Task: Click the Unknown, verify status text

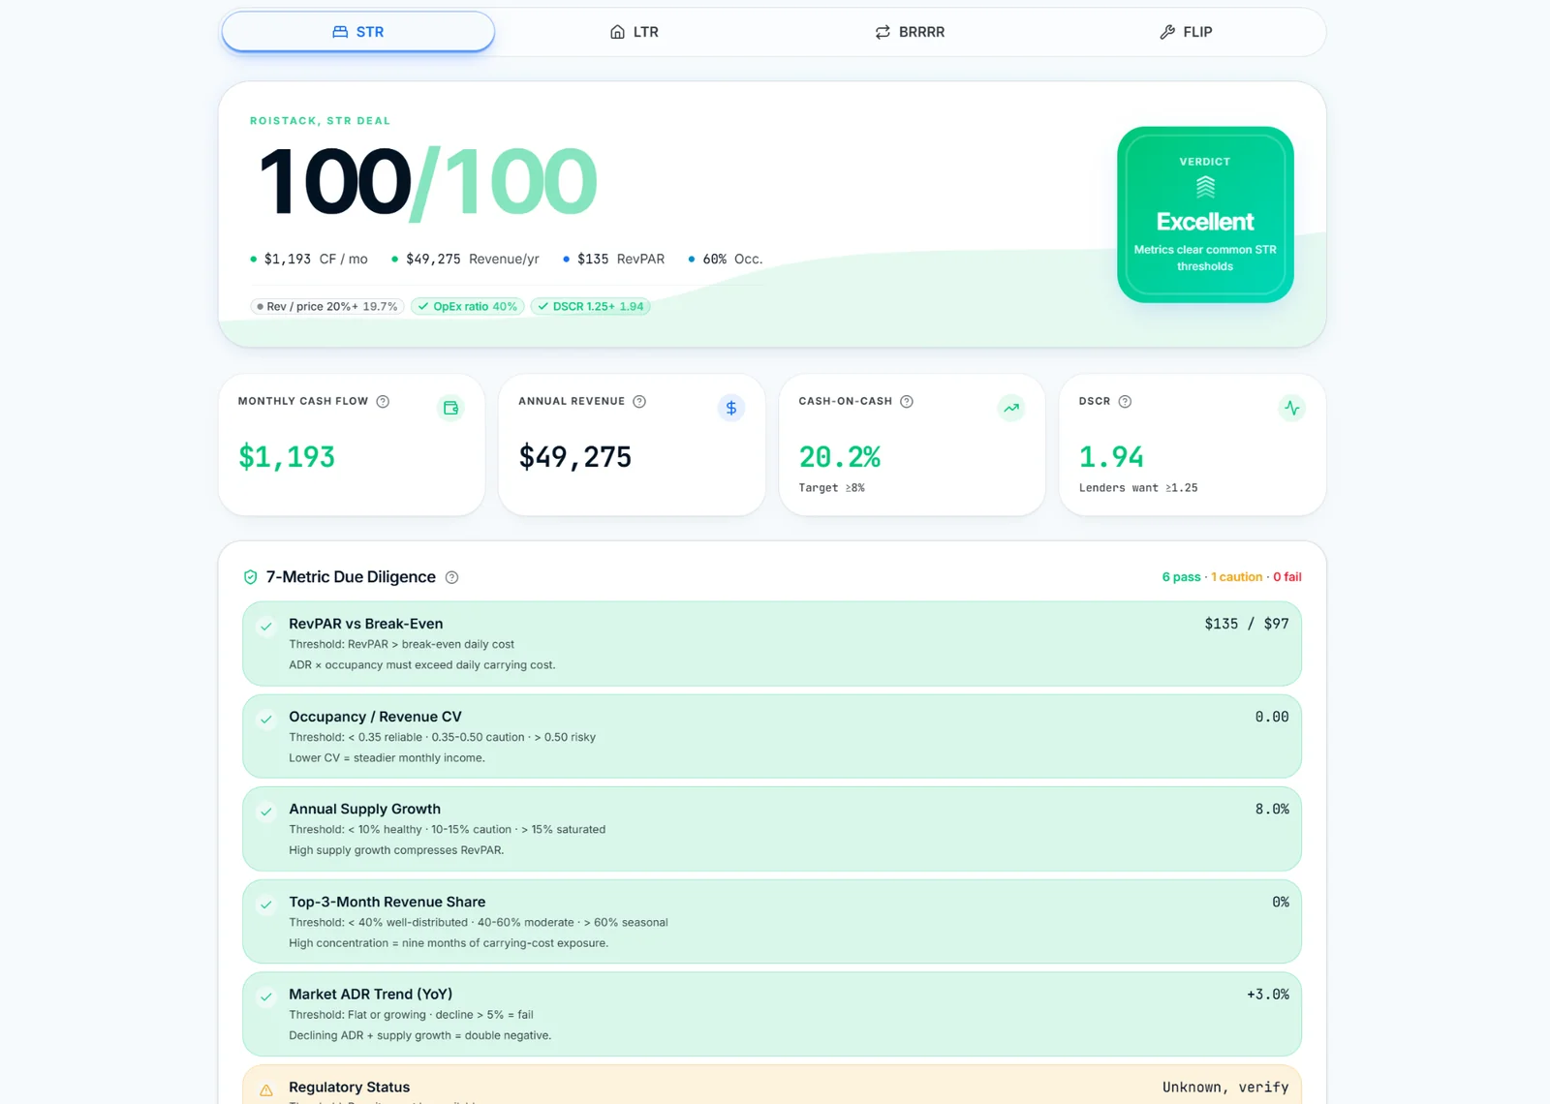Action: point(1225,1088)
